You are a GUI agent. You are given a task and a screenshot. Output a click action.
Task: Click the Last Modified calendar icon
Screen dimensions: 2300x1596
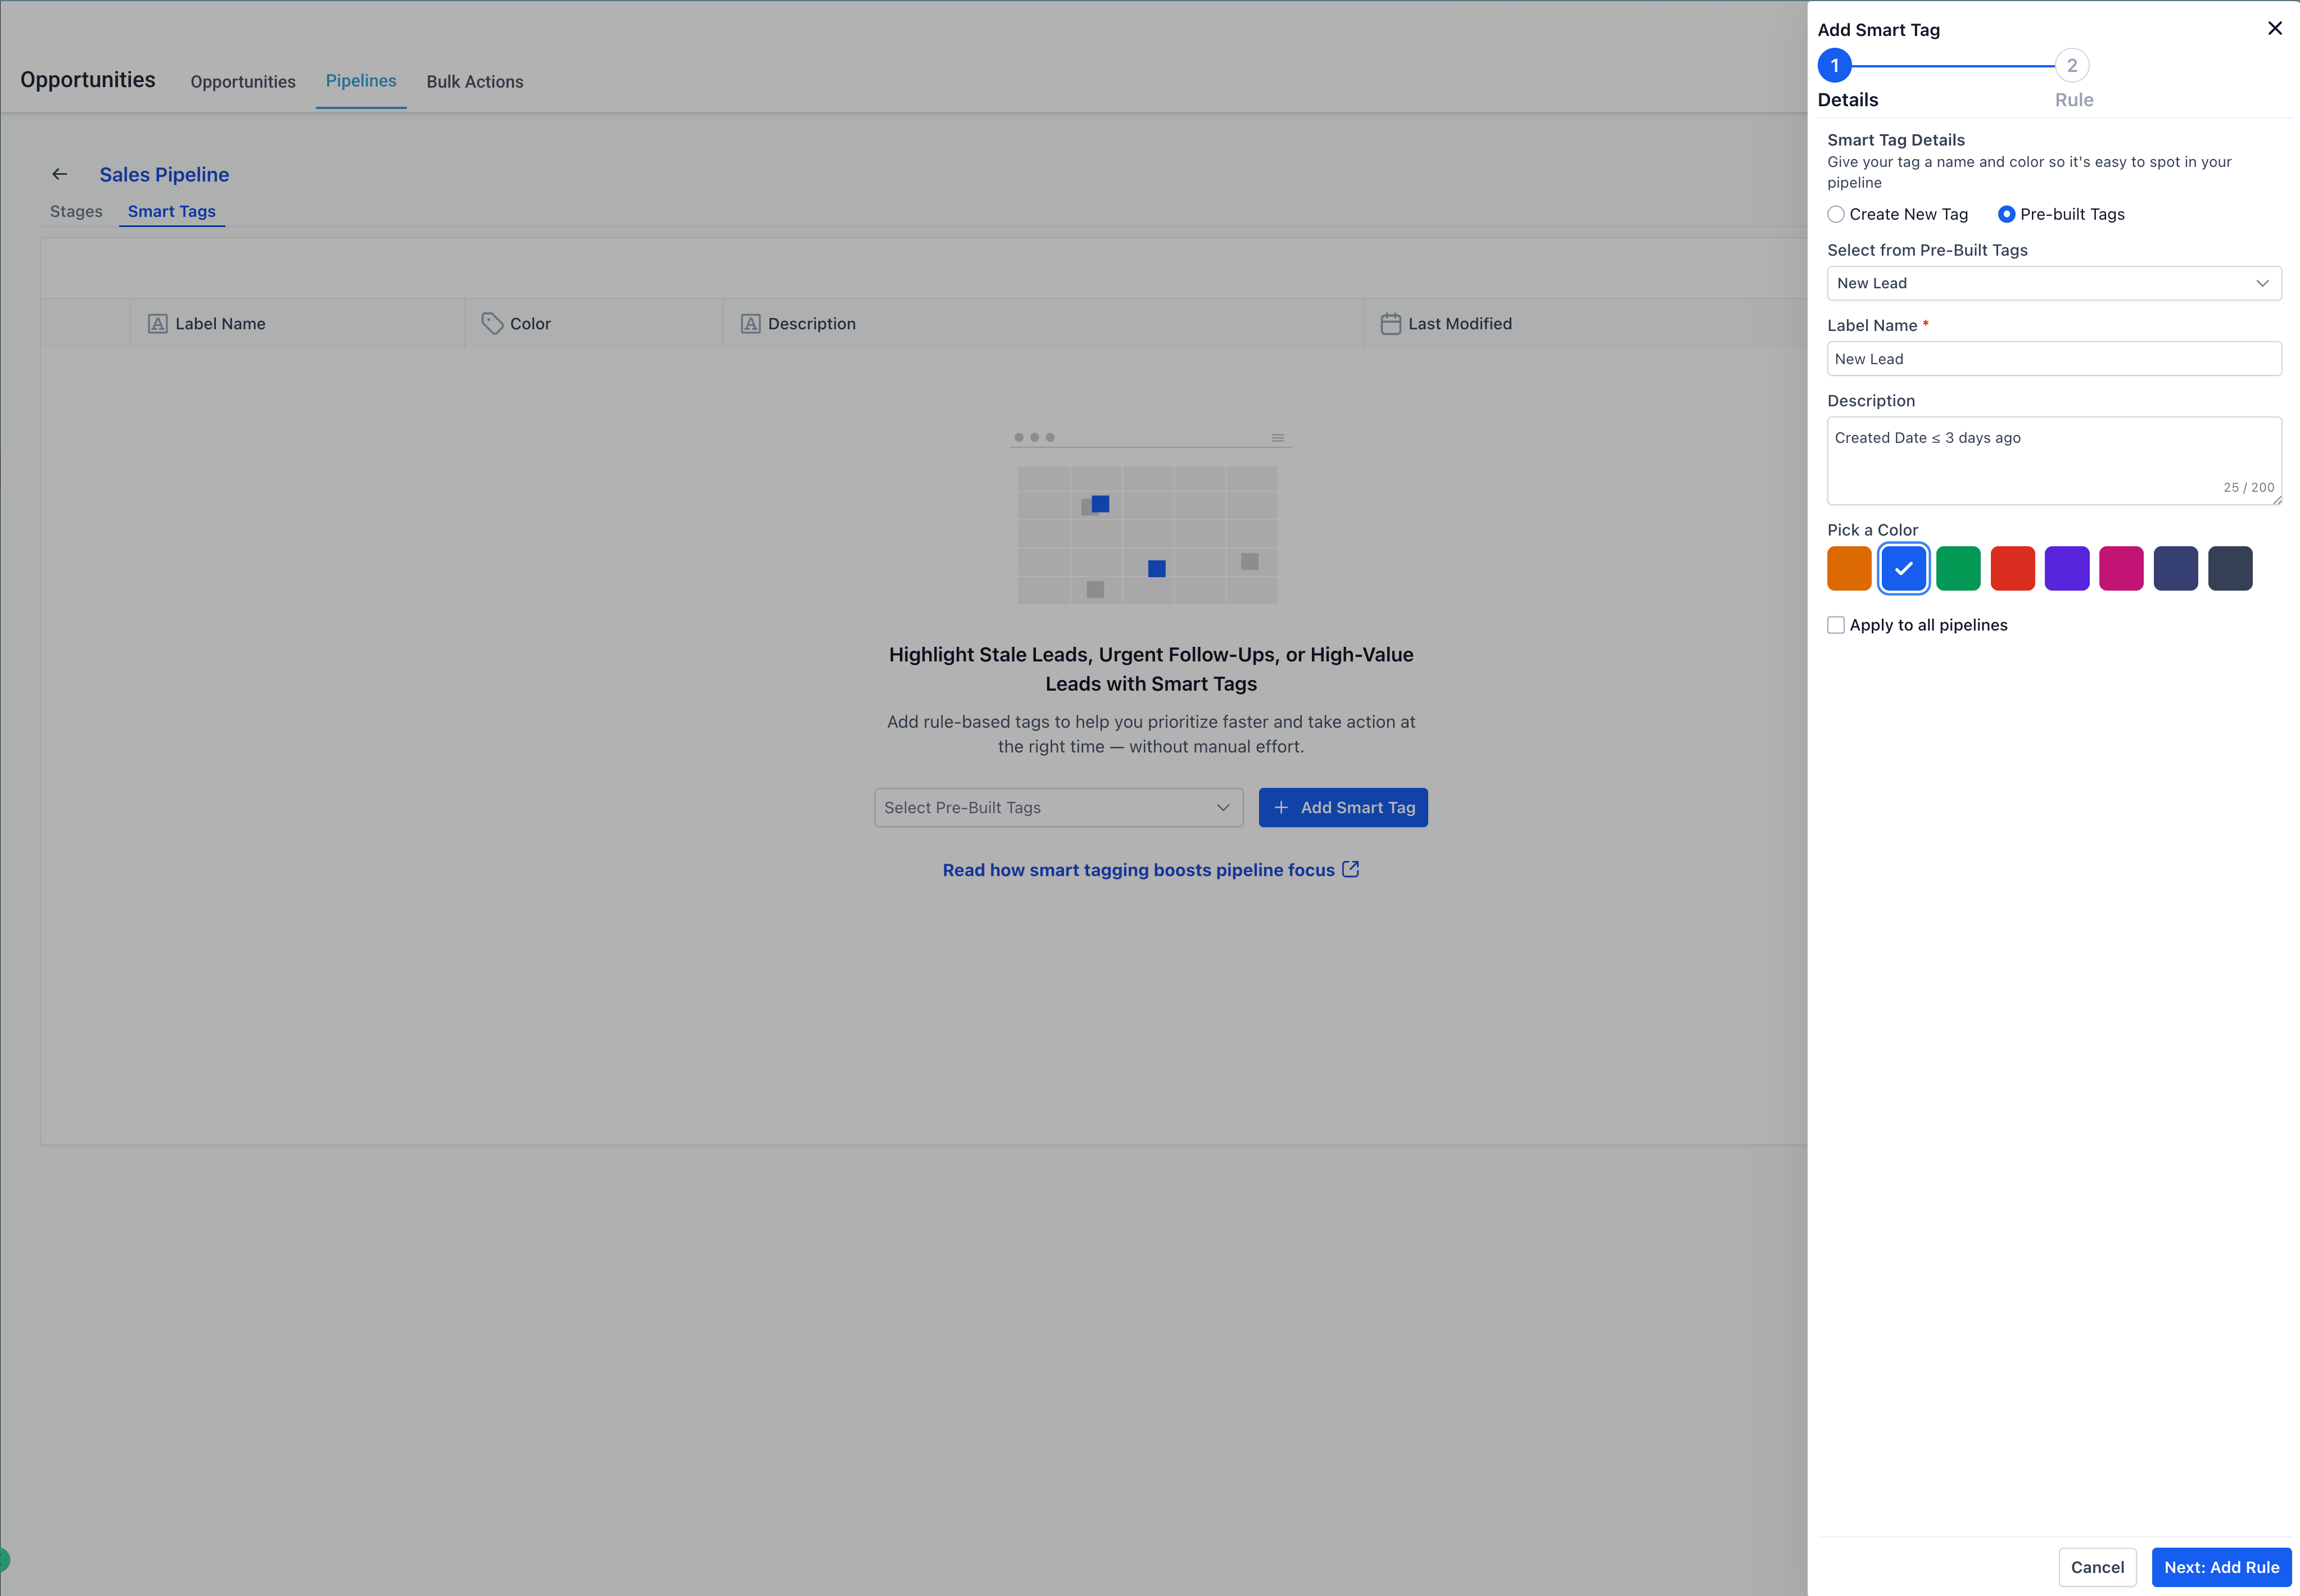pos(1390,324)
